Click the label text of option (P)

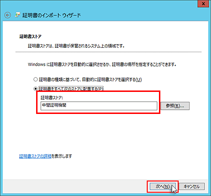(71, 89)
